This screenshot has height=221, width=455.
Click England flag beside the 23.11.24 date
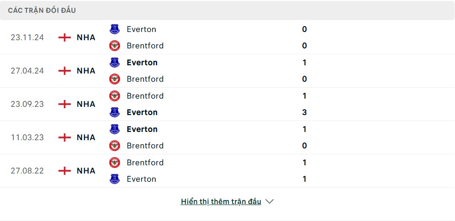click(65, 37)
